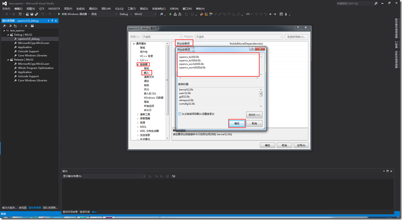Screen dimensions: 402x220
Task: Click the property tree vertical scrollbar
Action: 167,91
